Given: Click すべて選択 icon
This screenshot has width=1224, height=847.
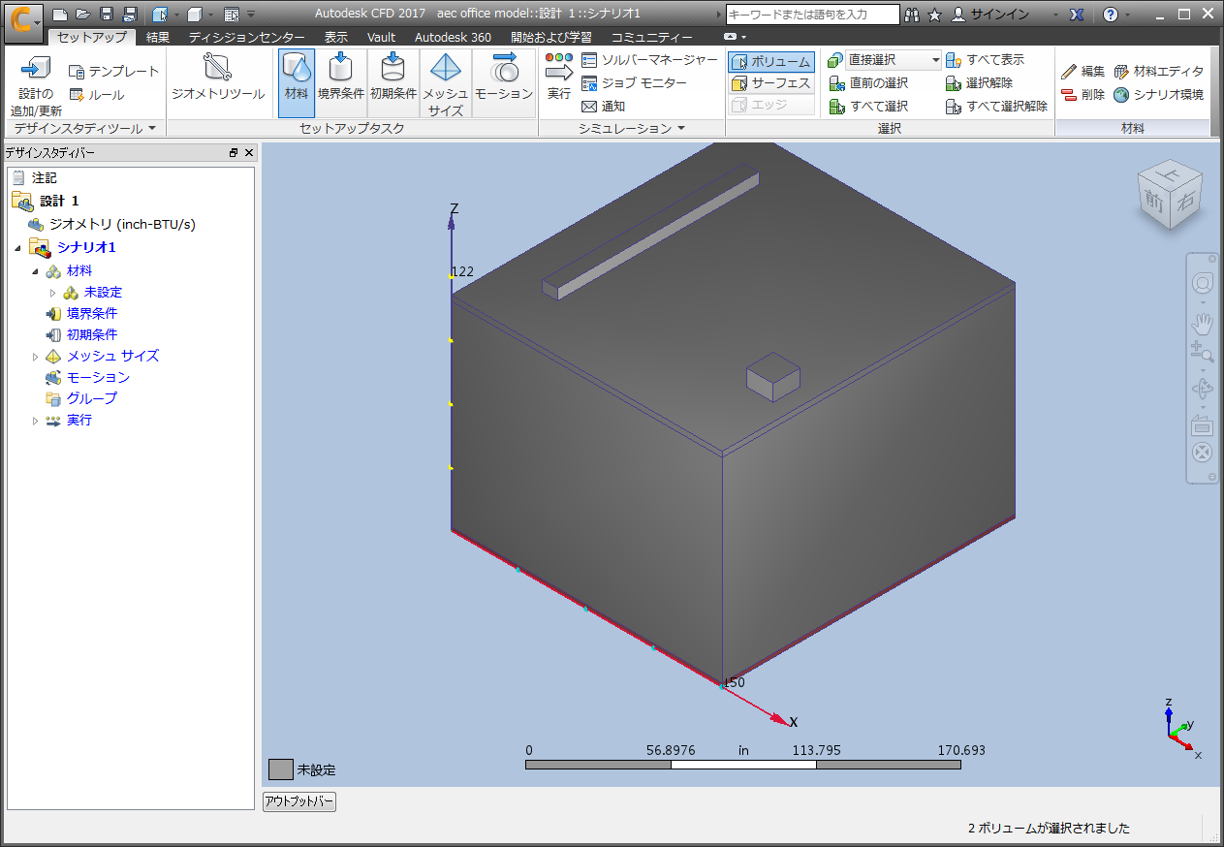Looking at the screenshot, I should click(837, 107).
